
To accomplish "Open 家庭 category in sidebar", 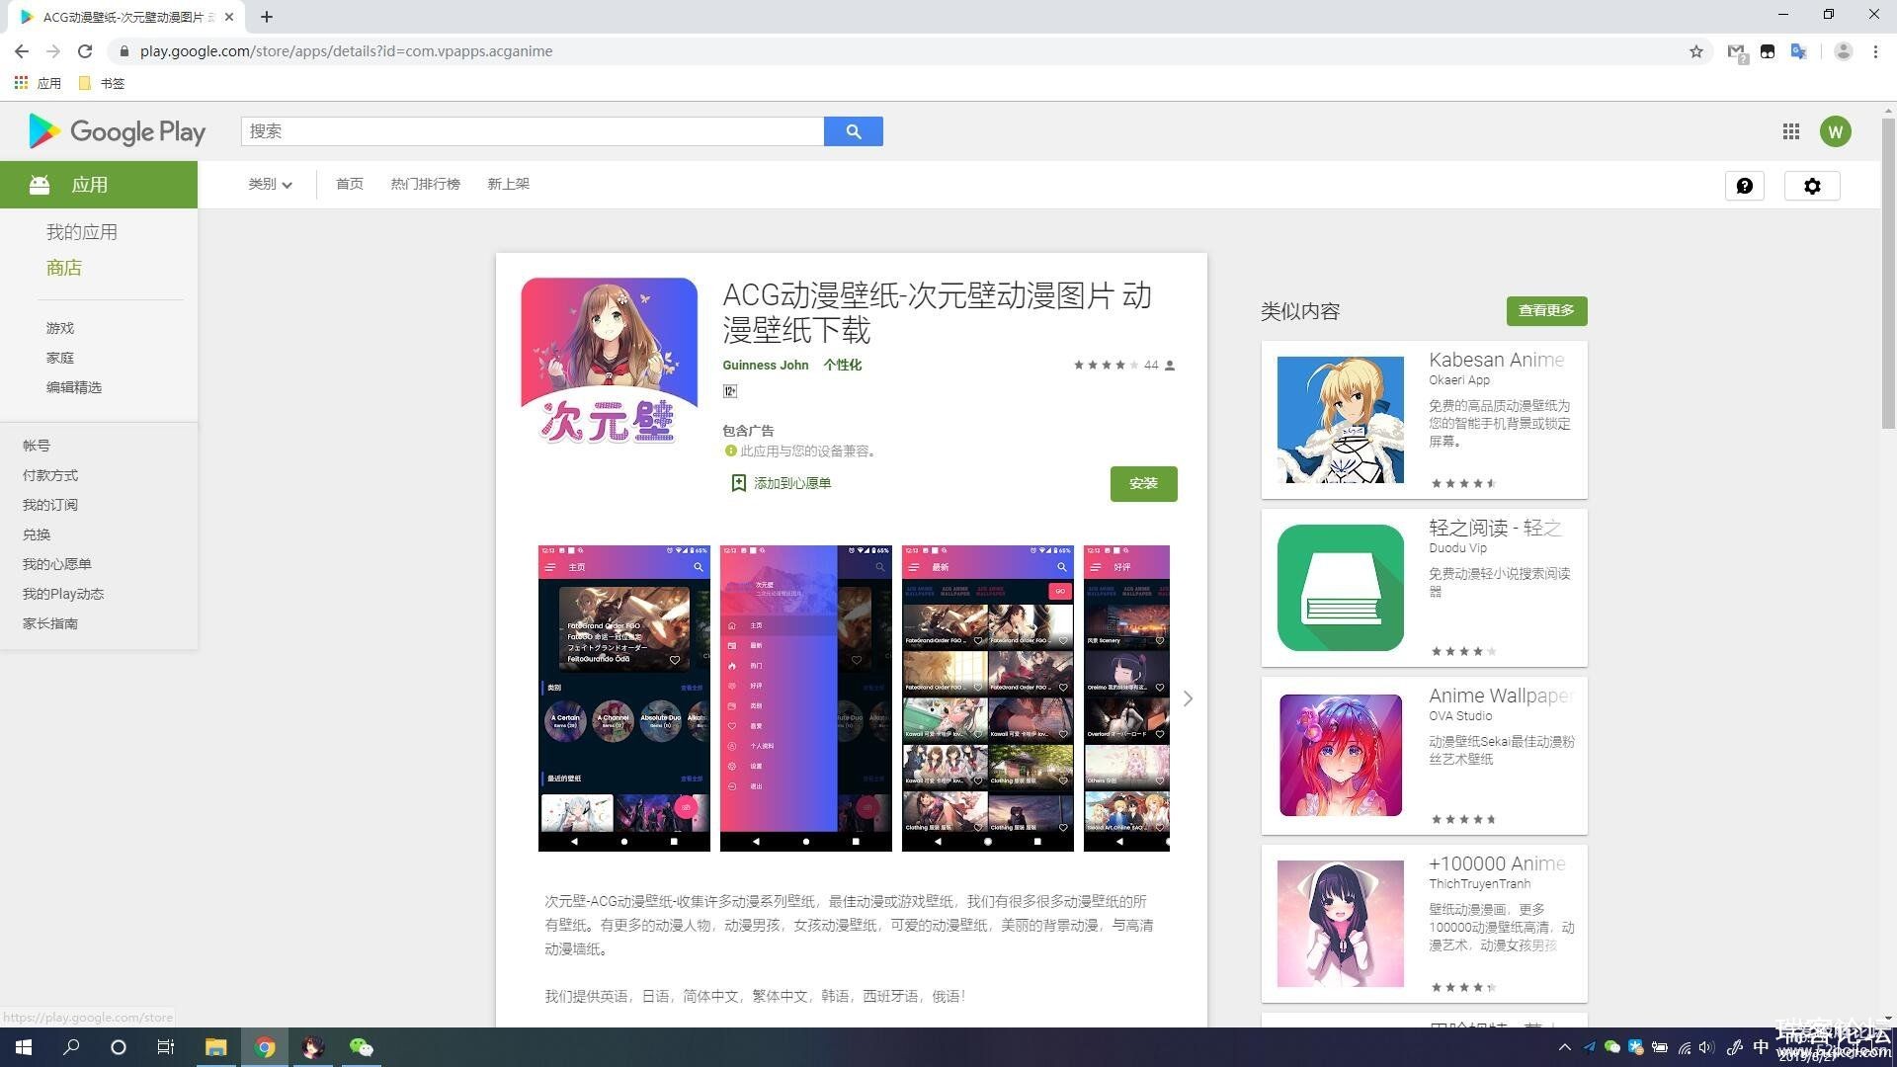I will (60, 358).
